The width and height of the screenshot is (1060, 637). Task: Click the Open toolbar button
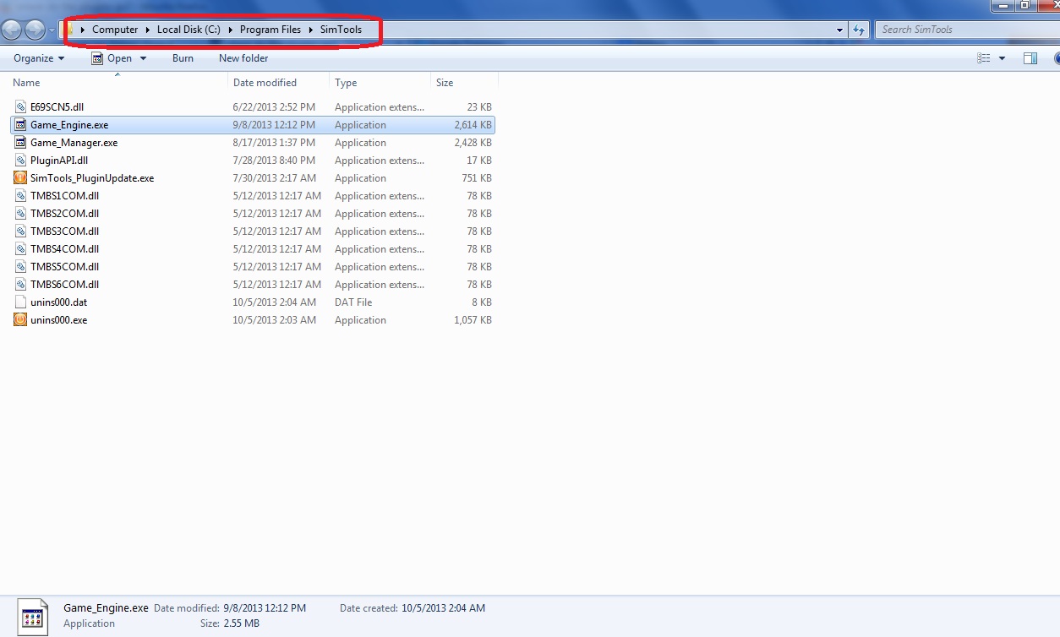click(119, 58)
